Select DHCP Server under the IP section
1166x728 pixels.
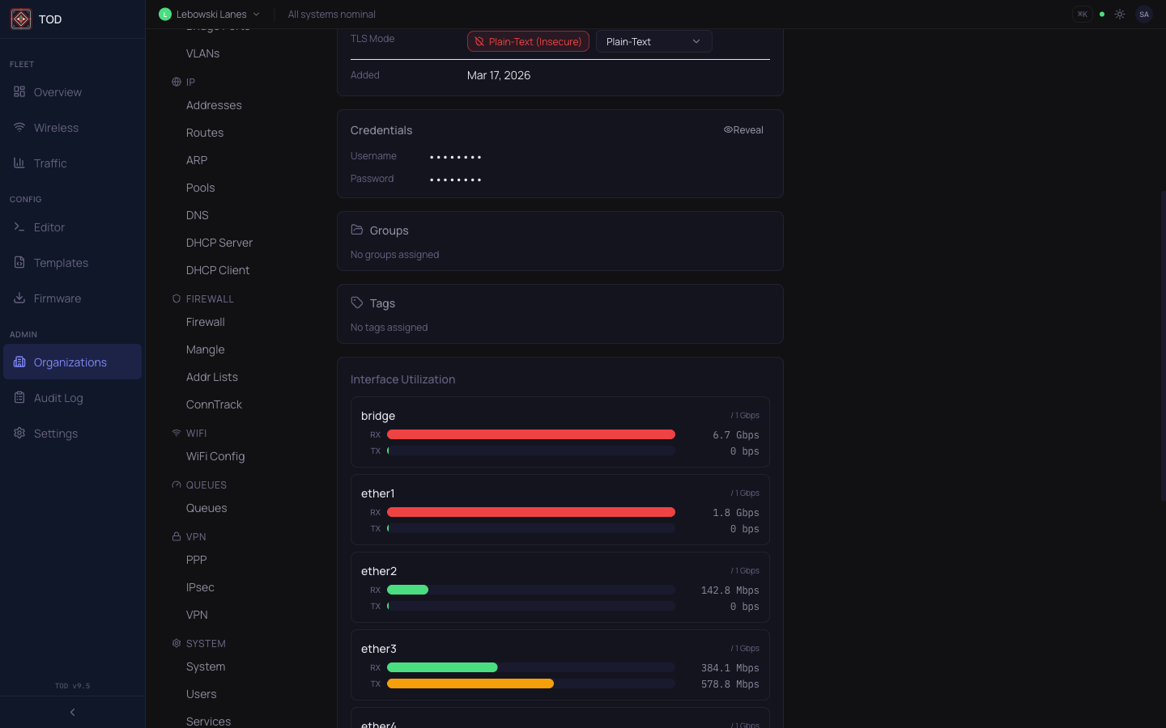[x=219, y=243]
